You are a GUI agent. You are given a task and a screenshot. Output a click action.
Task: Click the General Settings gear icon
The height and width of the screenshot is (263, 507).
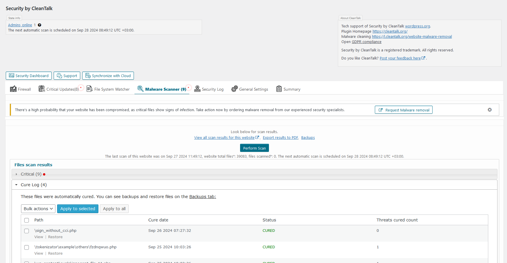(235, 89)
